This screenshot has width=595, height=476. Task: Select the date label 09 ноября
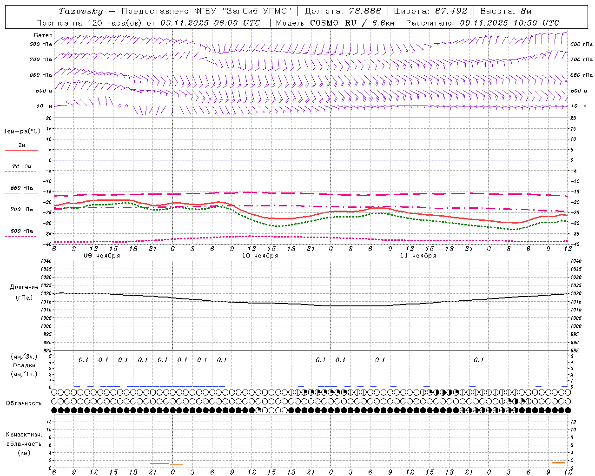coord(102,256)
